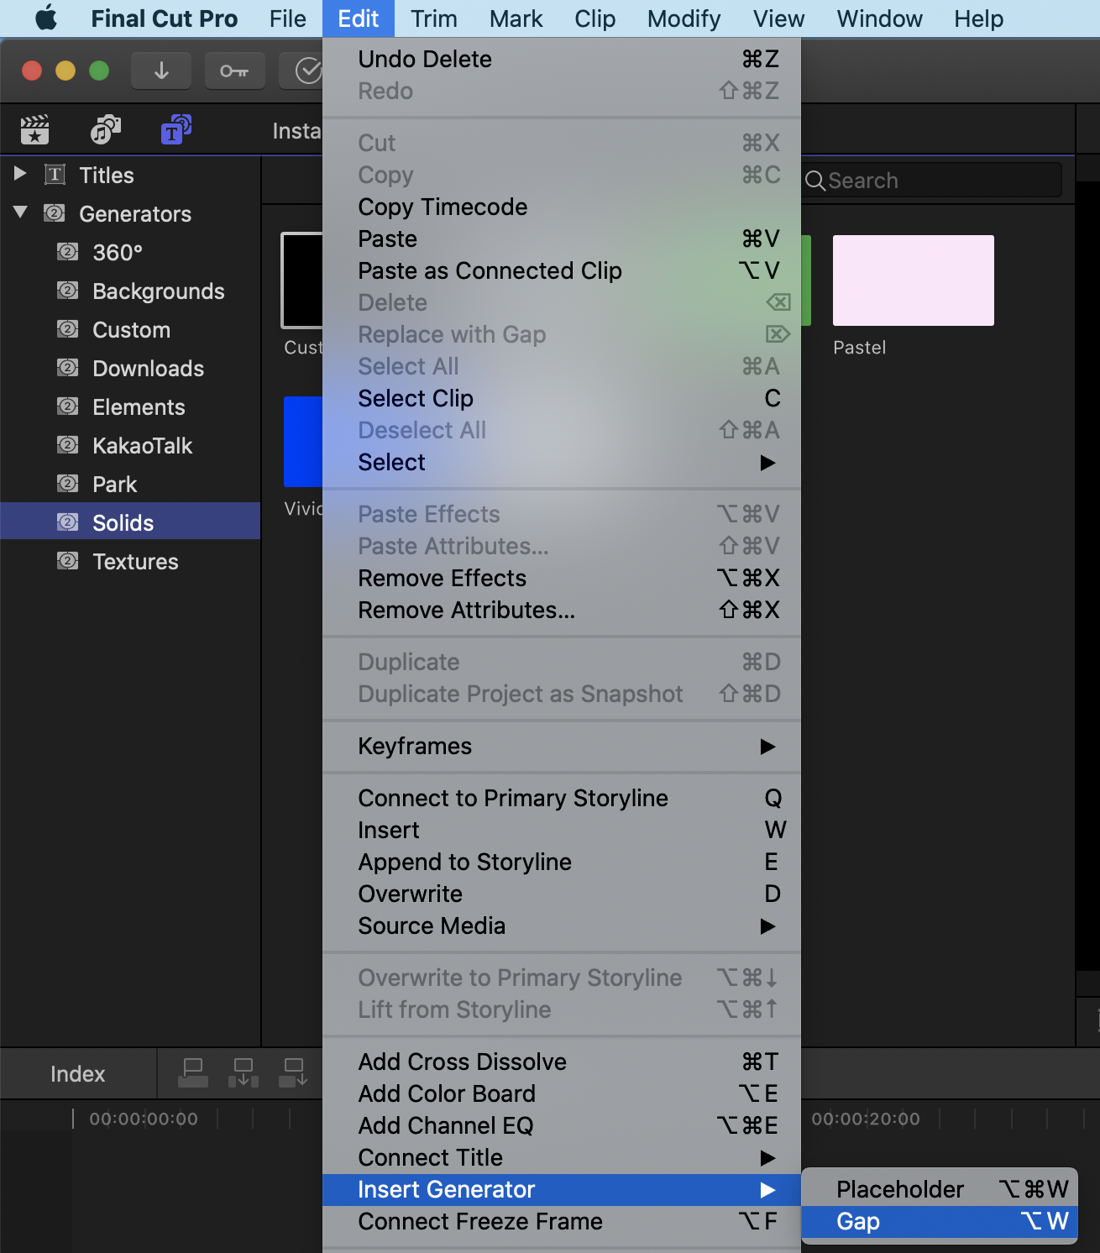Screen dimensions: 1100x1253
Task: Select the 360° generator category
Action: 130,253
